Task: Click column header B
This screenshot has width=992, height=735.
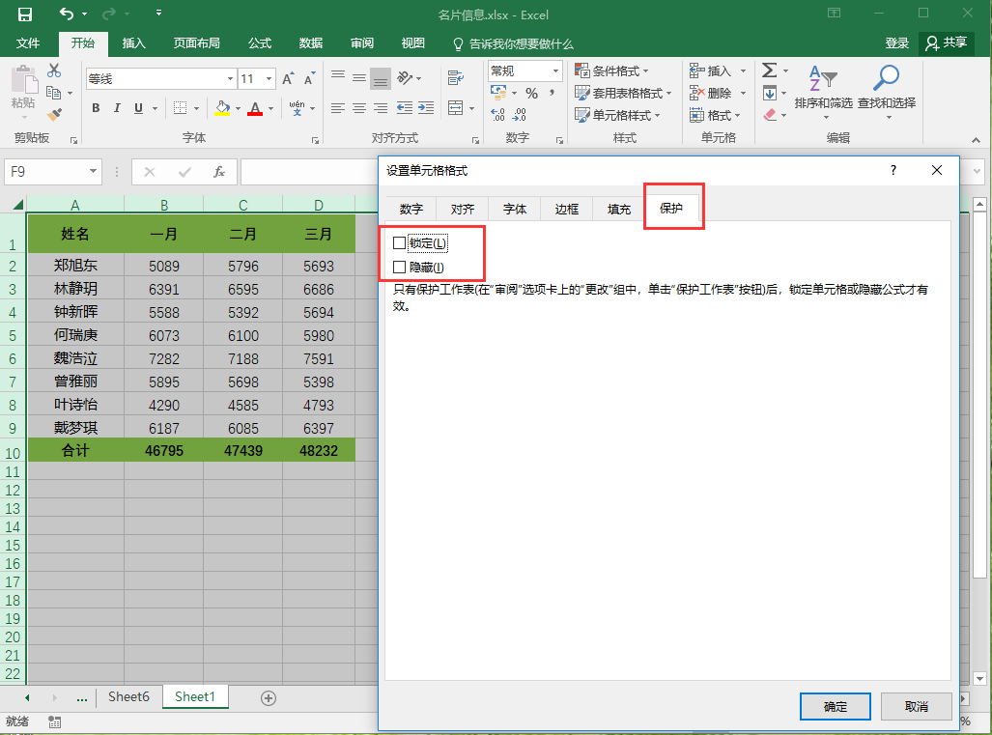Action: [164, 205]
